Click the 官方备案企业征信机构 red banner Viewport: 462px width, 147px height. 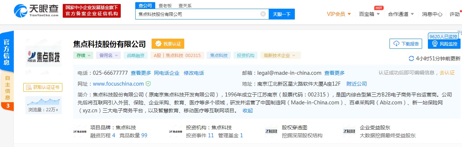coord(92,11)
